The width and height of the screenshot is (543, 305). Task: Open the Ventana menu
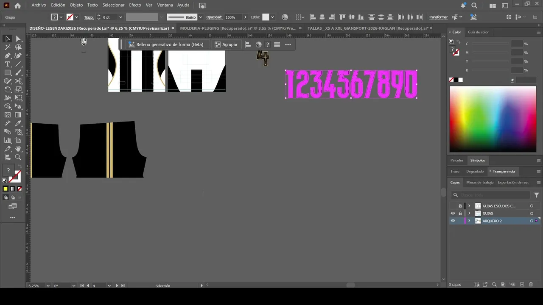coord(165,5)
